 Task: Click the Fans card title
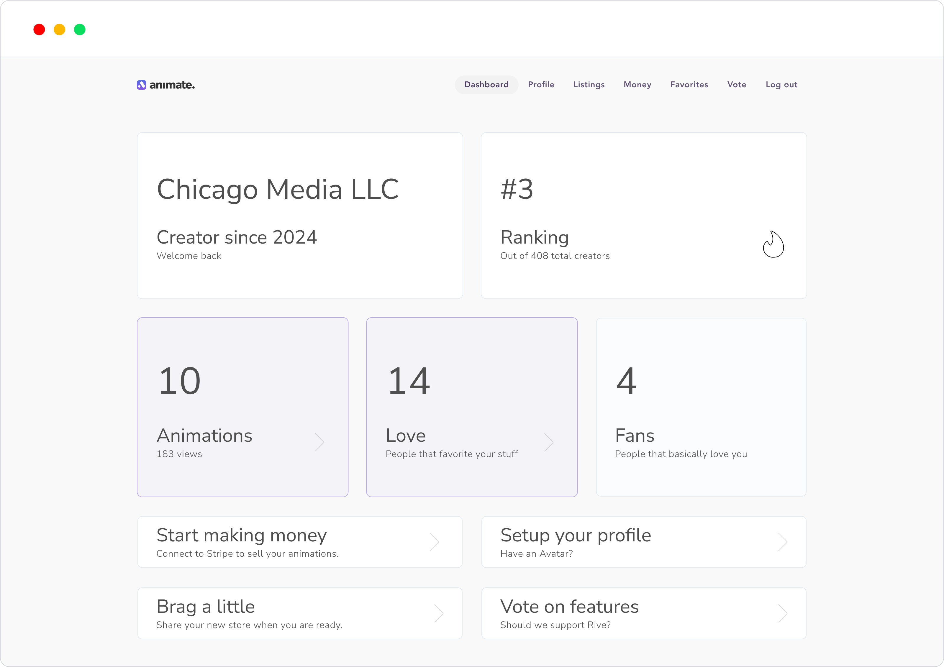click(x=635, y=435)
